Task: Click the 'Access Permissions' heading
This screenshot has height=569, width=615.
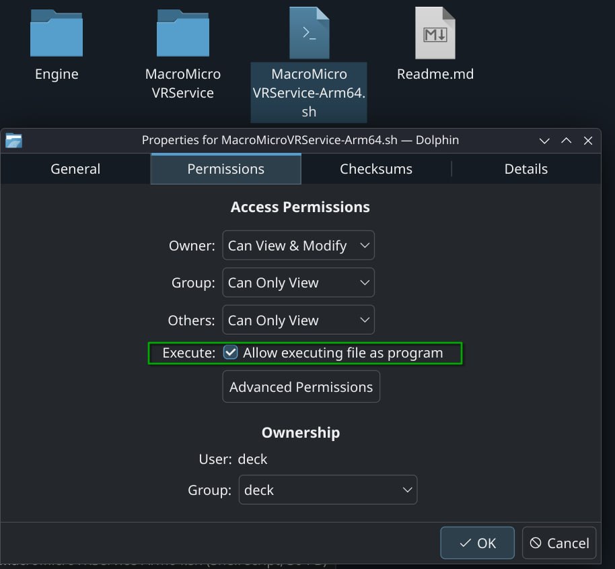Action: (300, 207)
